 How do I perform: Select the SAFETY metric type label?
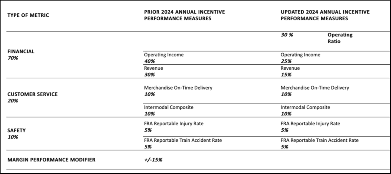click(x=16, y=130)
